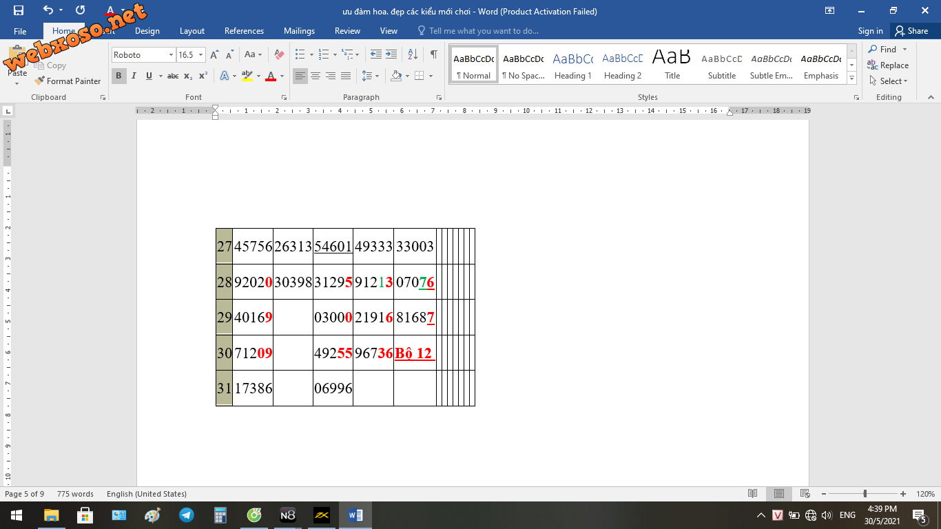The height and width of the screenshot is (529, 941).
Task: Click the Replace button in Editing
Action: tap(889, 65)
